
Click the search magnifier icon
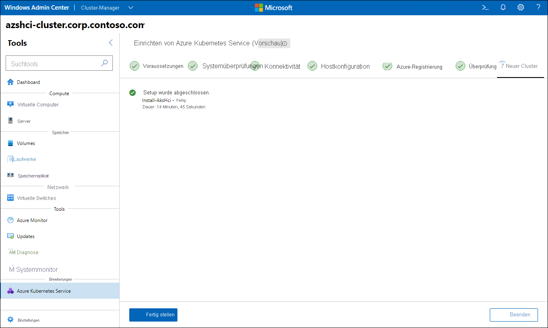(x=104, y=63)
